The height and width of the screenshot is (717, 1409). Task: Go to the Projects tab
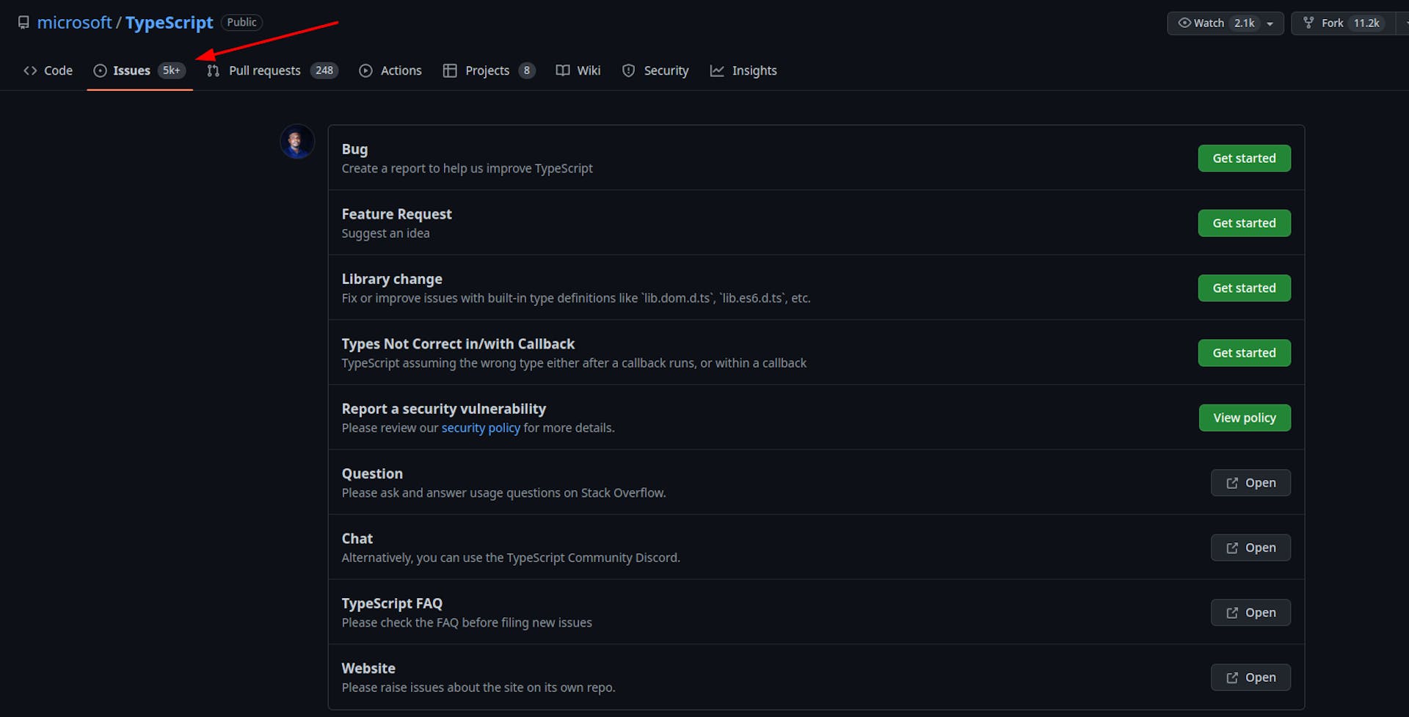(x=488, y=70)
